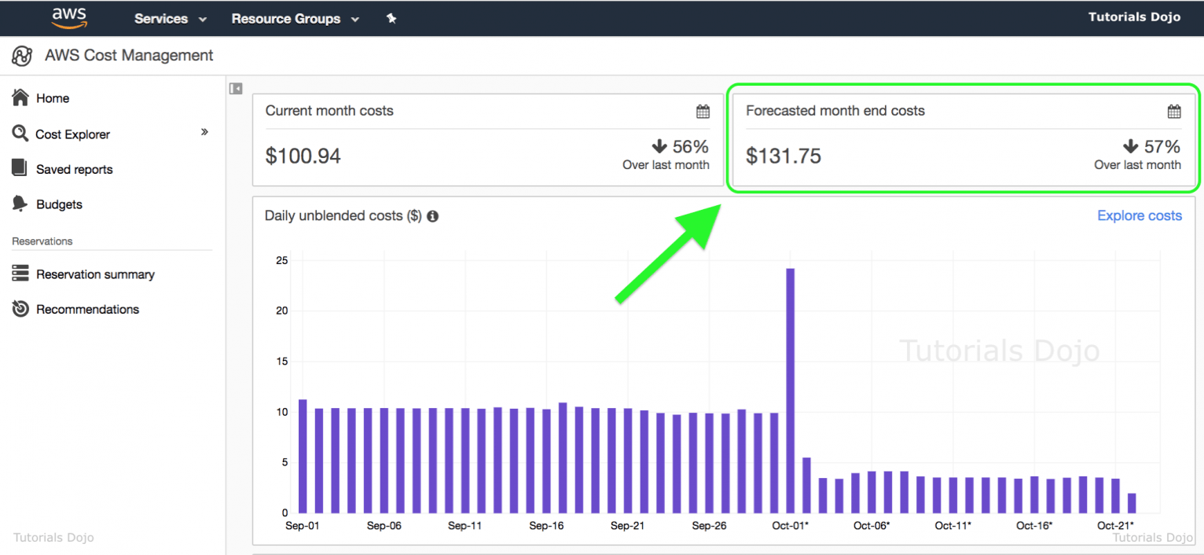Open the AWS Cost Management header link
This screenshot has width=1204, height=555.
coord(128,55)
